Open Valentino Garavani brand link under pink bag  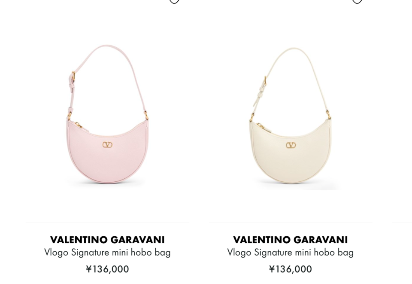pyautogui.click(x=107, y=240)
